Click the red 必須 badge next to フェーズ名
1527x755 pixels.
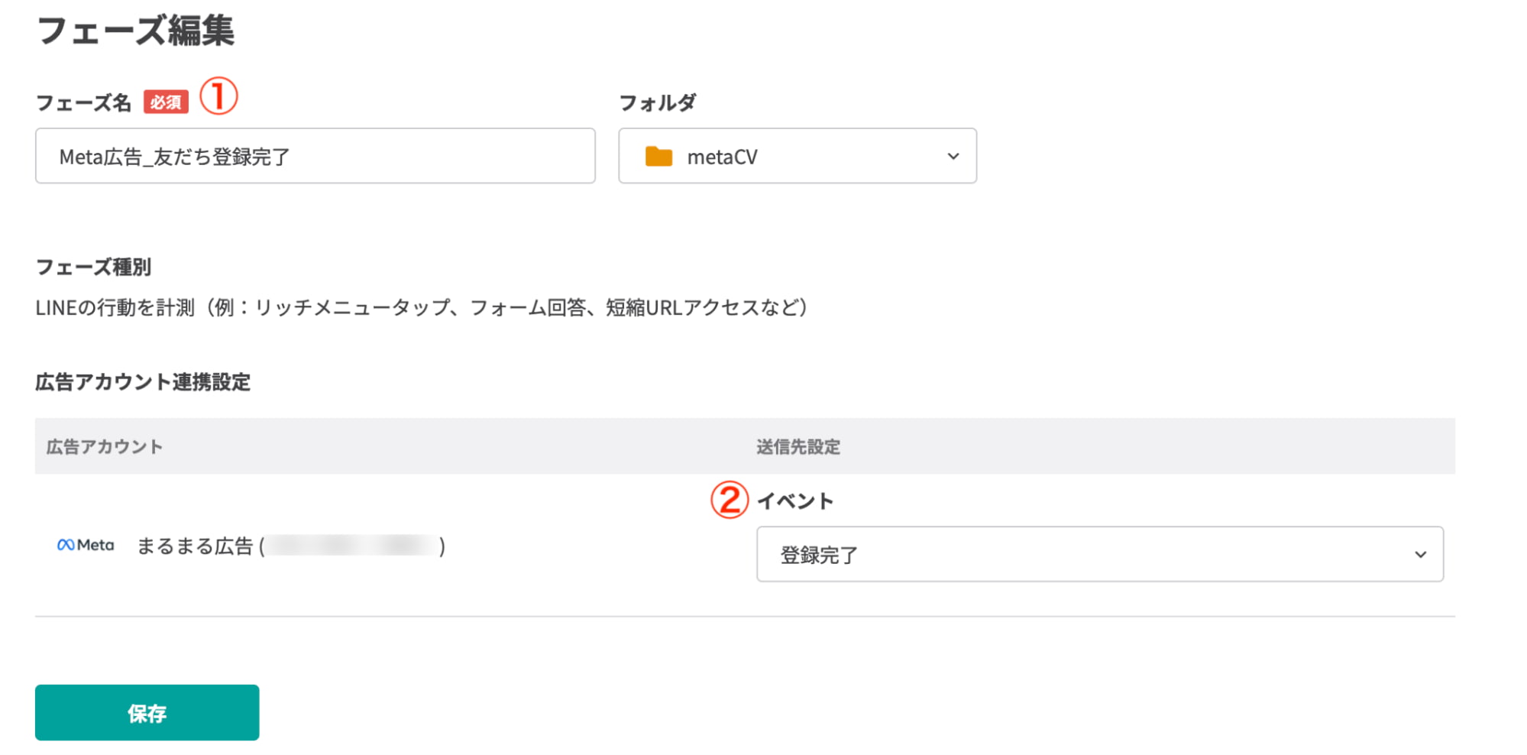point(167,101)
